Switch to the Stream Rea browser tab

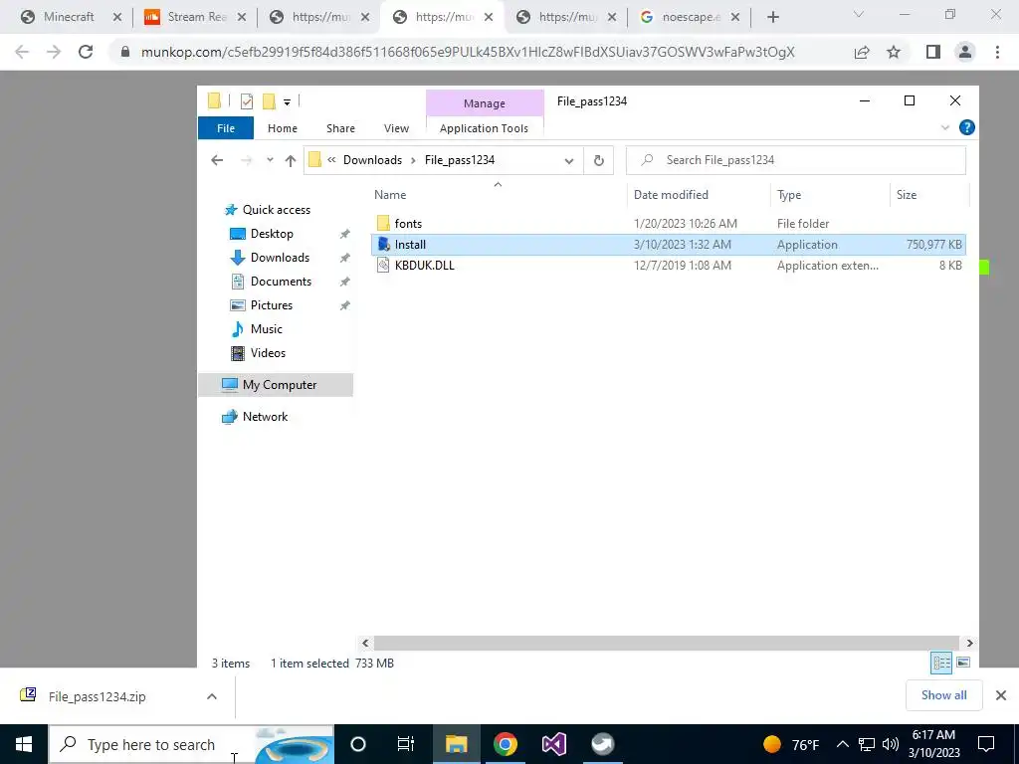196,17
